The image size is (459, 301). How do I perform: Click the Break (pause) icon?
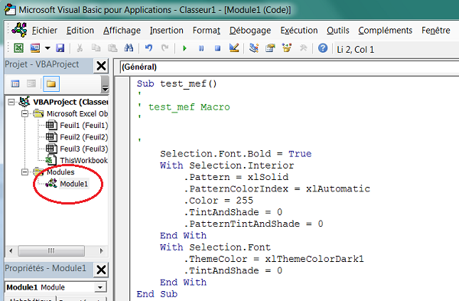pyautogui.click(x=201, y=48)
